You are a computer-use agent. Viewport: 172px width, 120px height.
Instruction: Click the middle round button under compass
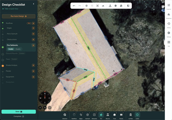[x=45, y=108]
